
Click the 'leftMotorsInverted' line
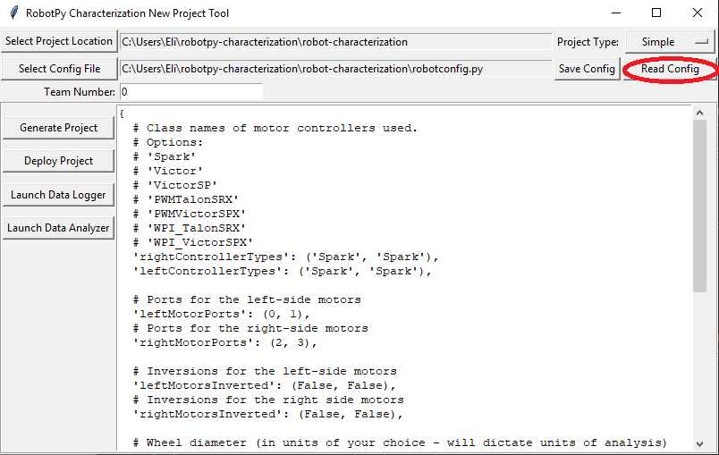pyautogui.click(x=264, y=386)
